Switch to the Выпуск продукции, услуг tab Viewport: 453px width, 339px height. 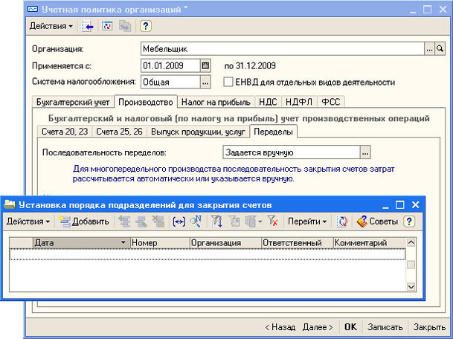click(x=199, y=132)
